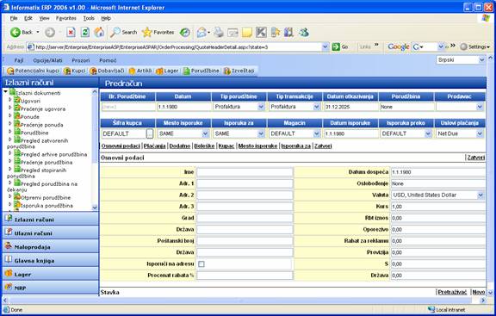
Task: Click into the Grad input field
Action: pos(245,218)
